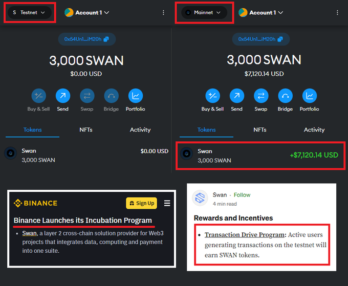Click the 4 min read label
The image size is (348, 286).
(225, 204)
